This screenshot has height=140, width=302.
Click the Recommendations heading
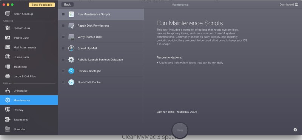(x=169, y=57)
